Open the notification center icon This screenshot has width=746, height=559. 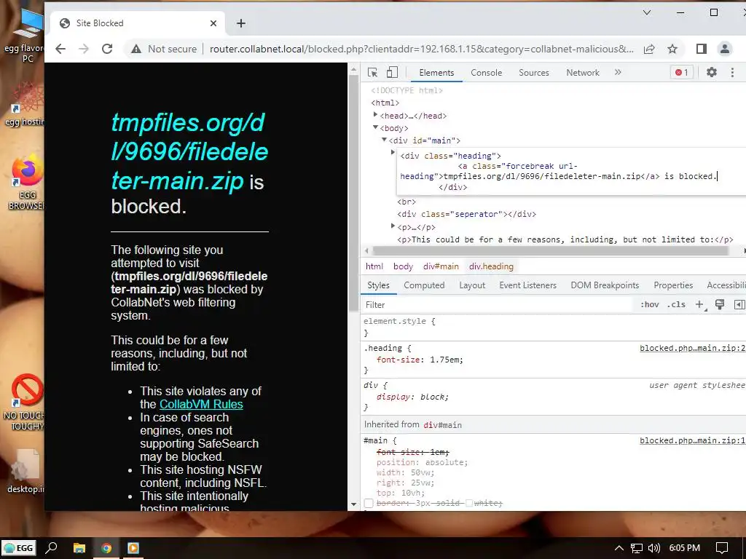722,548
